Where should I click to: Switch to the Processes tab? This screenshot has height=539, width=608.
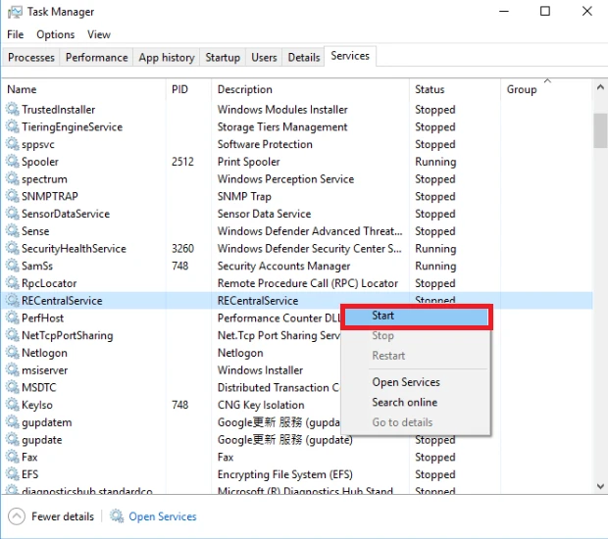coord(31,58)
